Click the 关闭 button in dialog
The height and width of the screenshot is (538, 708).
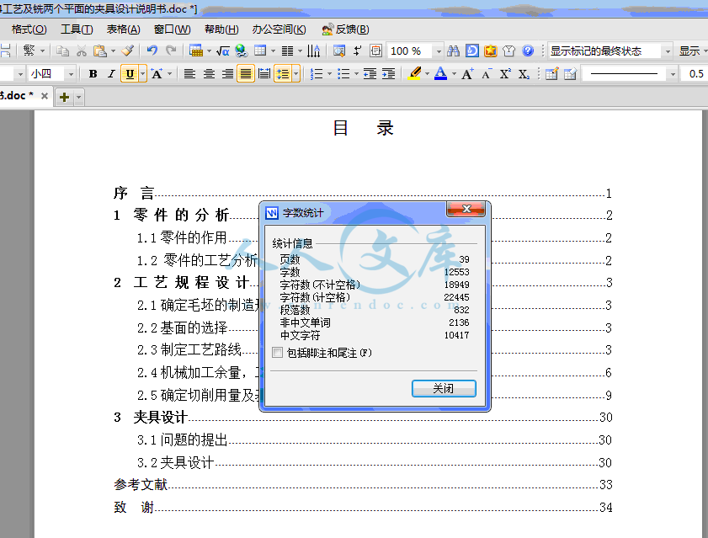point(444,388)
